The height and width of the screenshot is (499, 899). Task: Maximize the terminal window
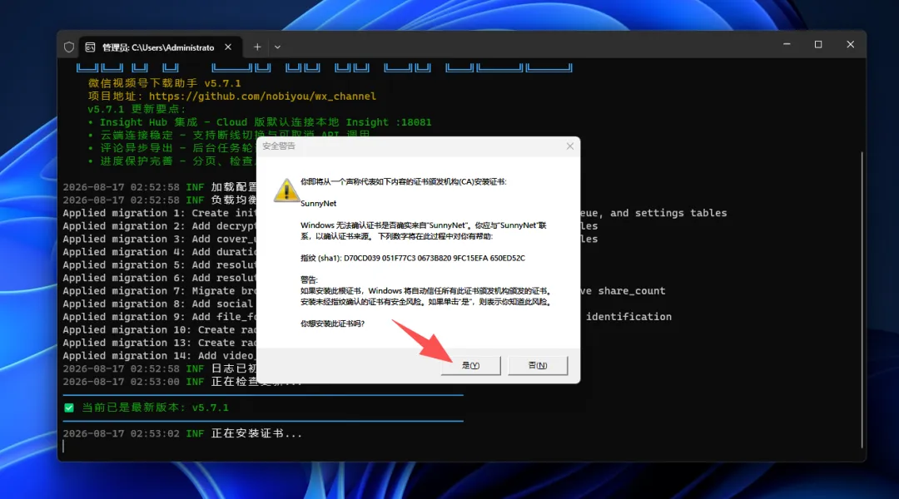[x=818, y=45]
